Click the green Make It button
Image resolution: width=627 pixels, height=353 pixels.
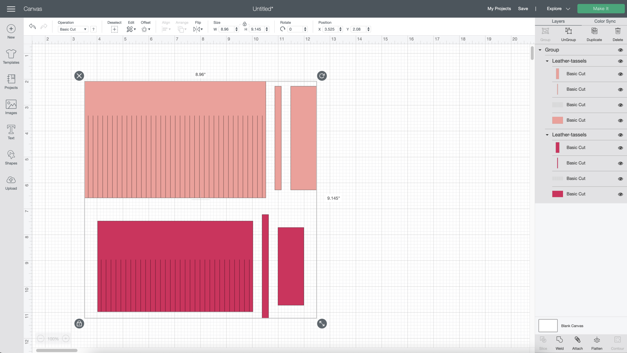601,9
